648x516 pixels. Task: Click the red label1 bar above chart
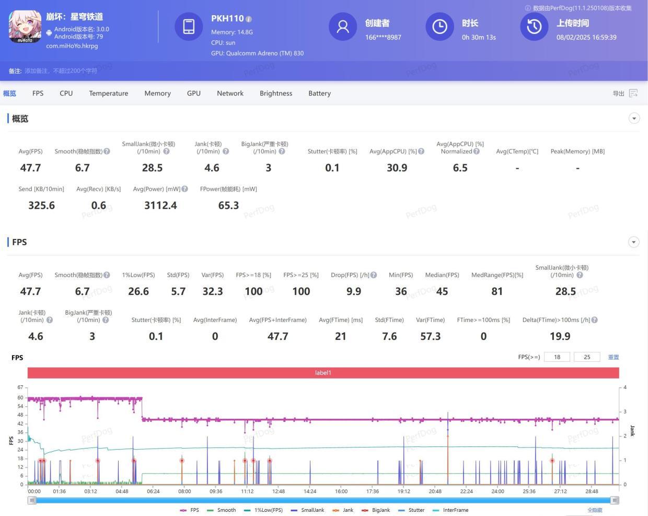[x=323, y=373]
